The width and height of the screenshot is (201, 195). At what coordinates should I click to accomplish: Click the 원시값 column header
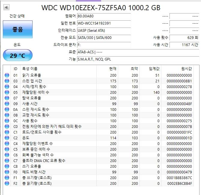coord(177,69)
